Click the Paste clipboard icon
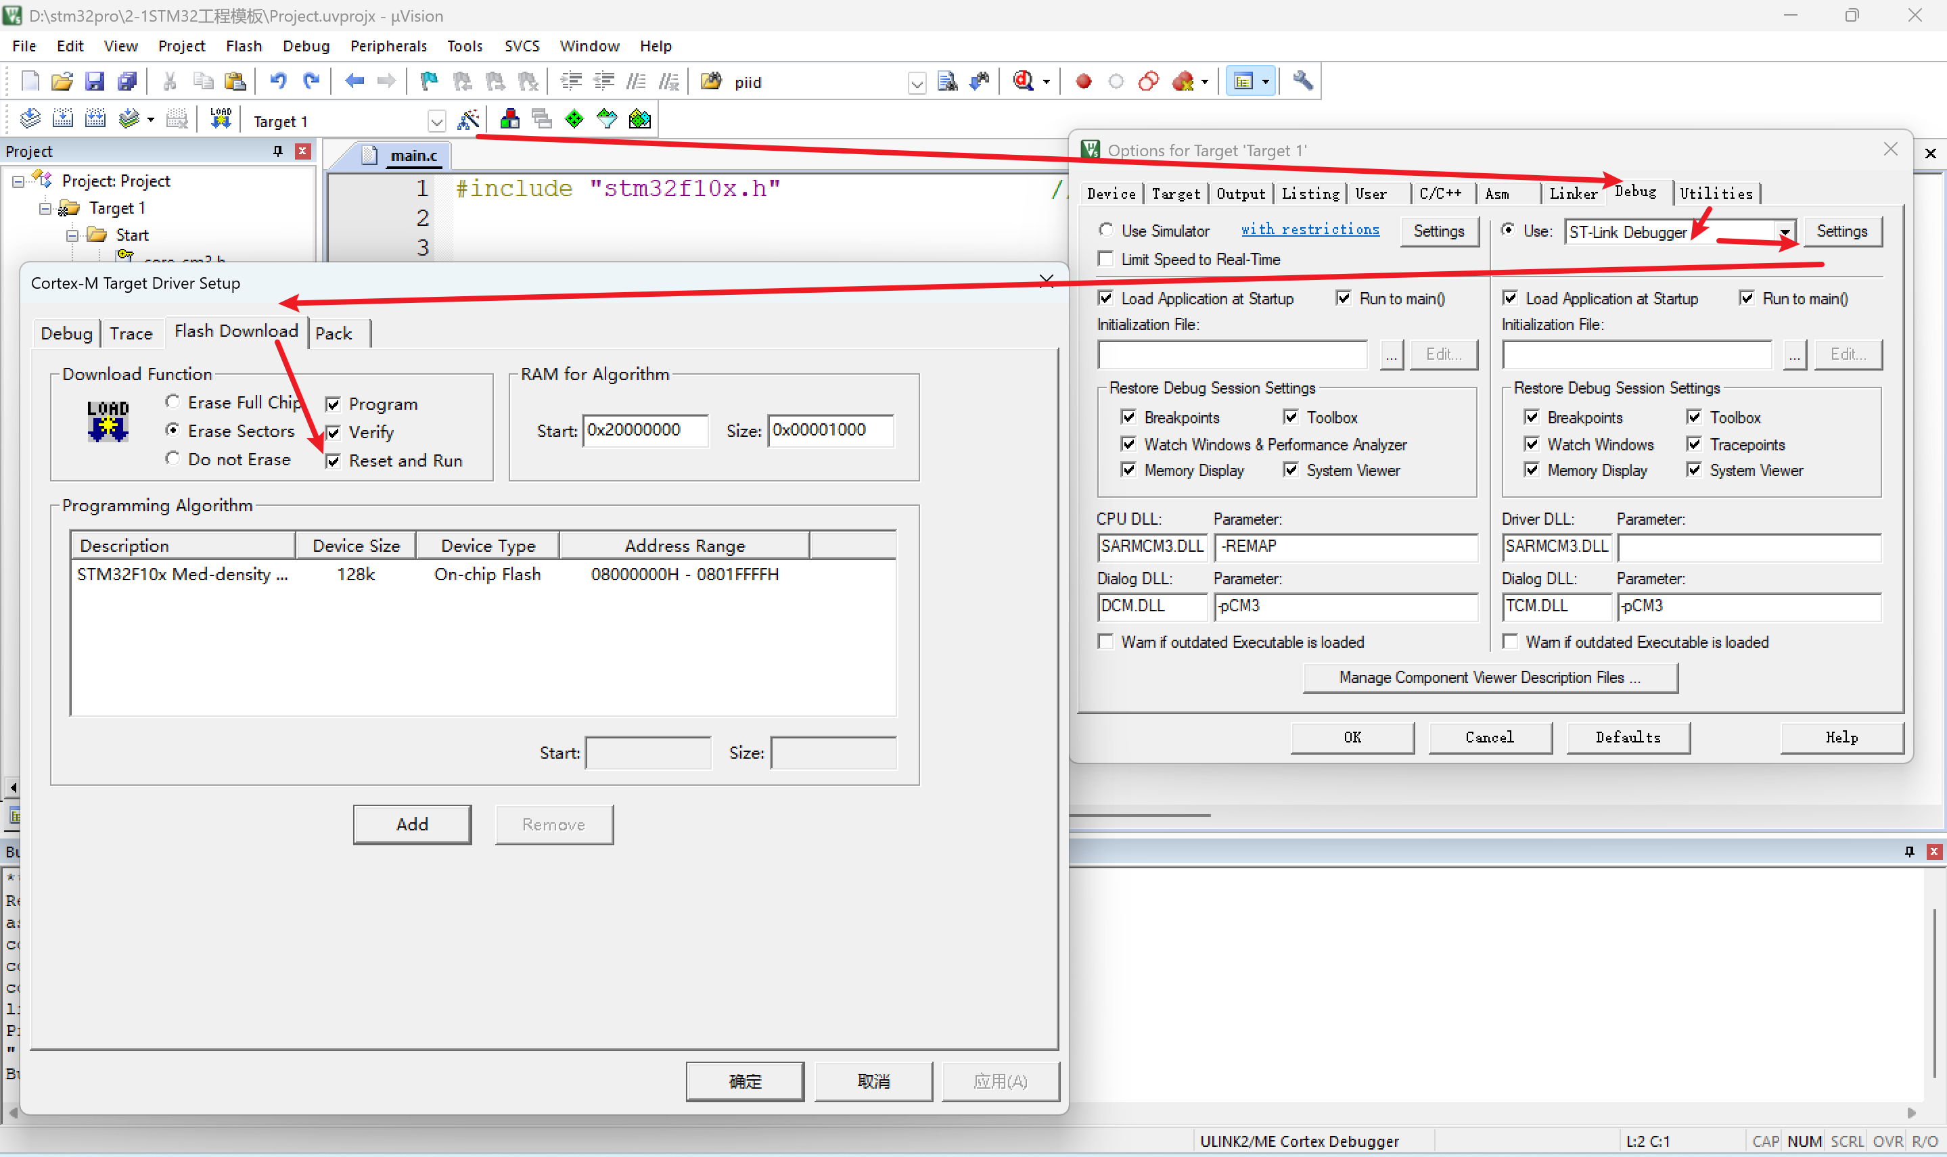 tap(235, 81)
